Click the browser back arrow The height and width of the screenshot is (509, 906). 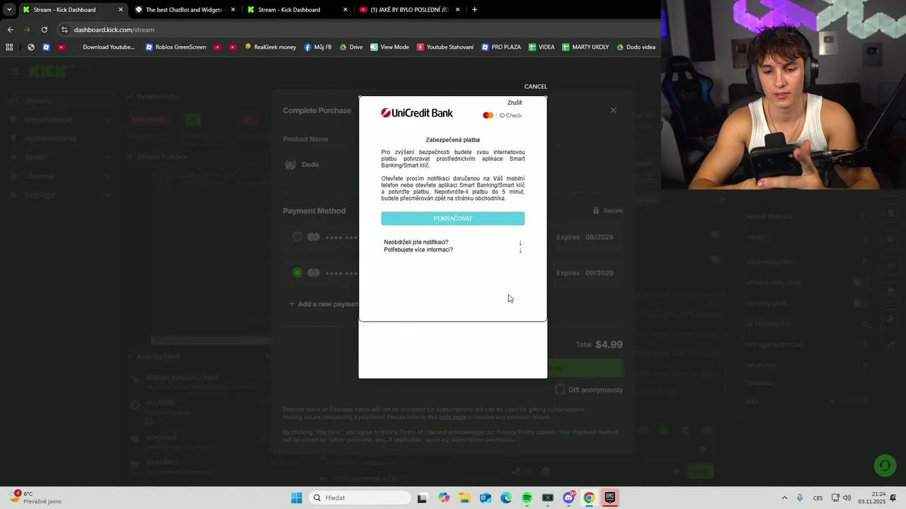point(10,30)
